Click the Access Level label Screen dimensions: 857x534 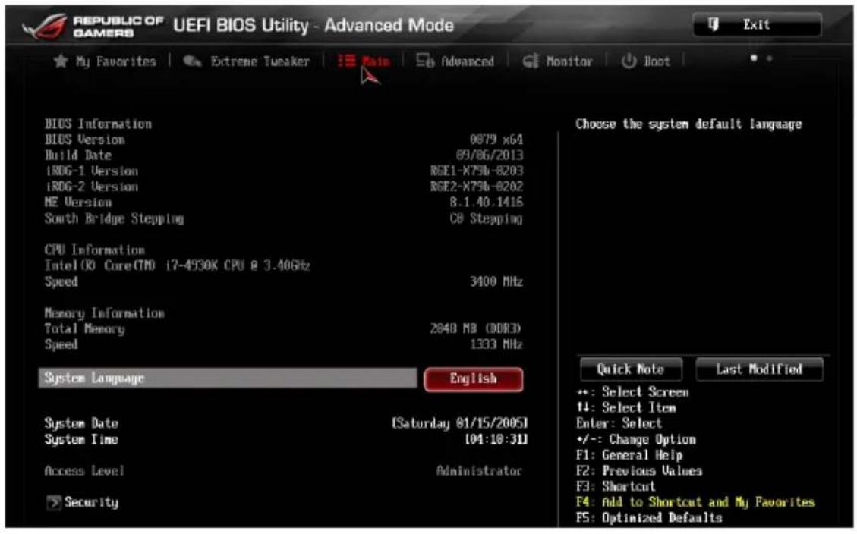(84, 470)
